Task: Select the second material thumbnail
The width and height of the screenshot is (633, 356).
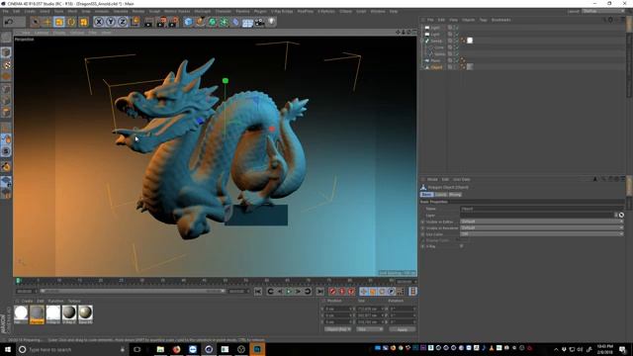Action: (37, 314)
